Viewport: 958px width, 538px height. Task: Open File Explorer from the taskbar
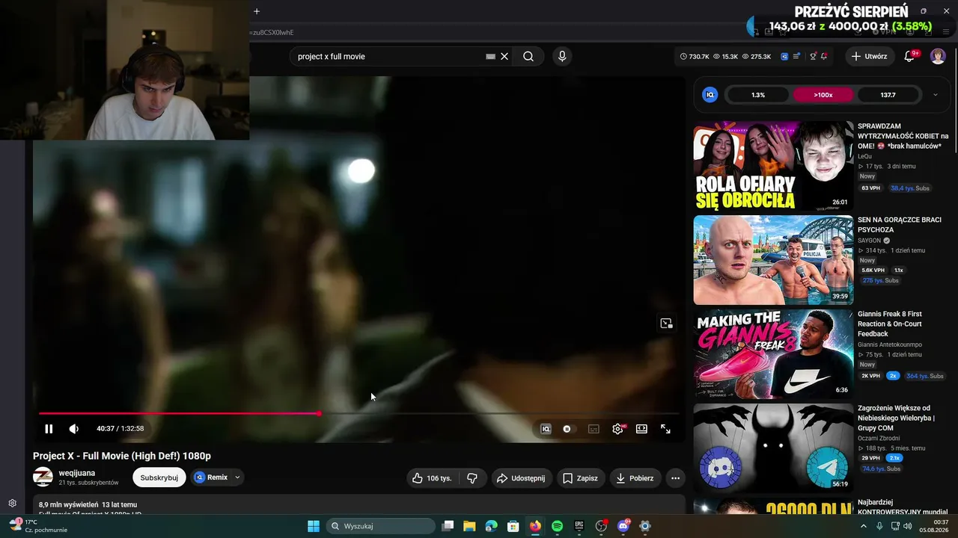click(469, 526)
